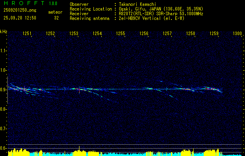
Task: Click frequency axis label 1.1
Action: click(4, 51)
